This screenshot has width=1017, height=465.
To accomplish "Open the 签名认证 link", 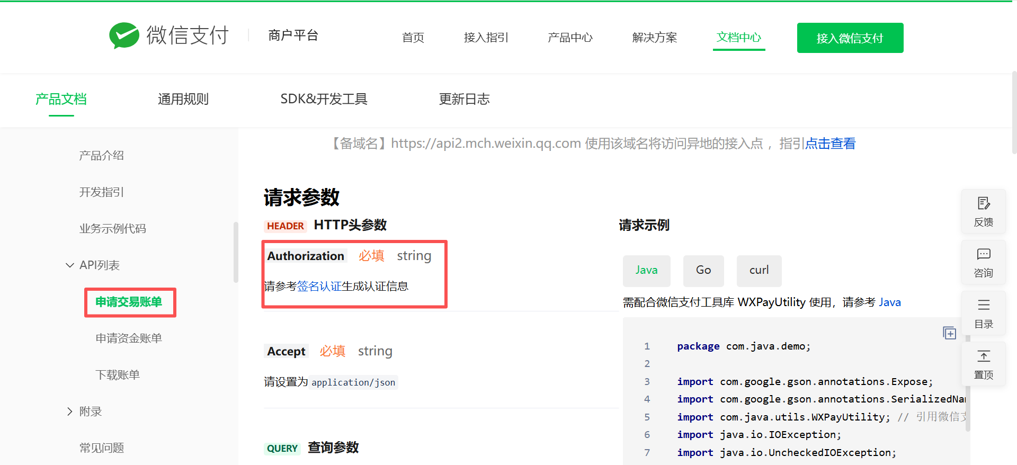I will click(x=319, y=287).
